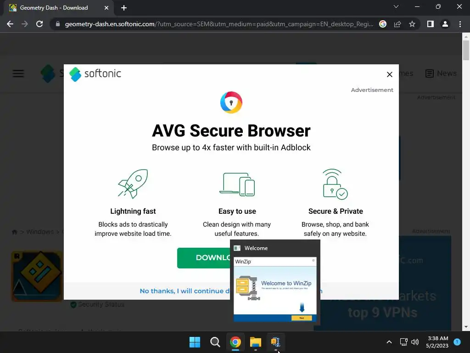Open File Explorer from the taskbar

(256, 342)
